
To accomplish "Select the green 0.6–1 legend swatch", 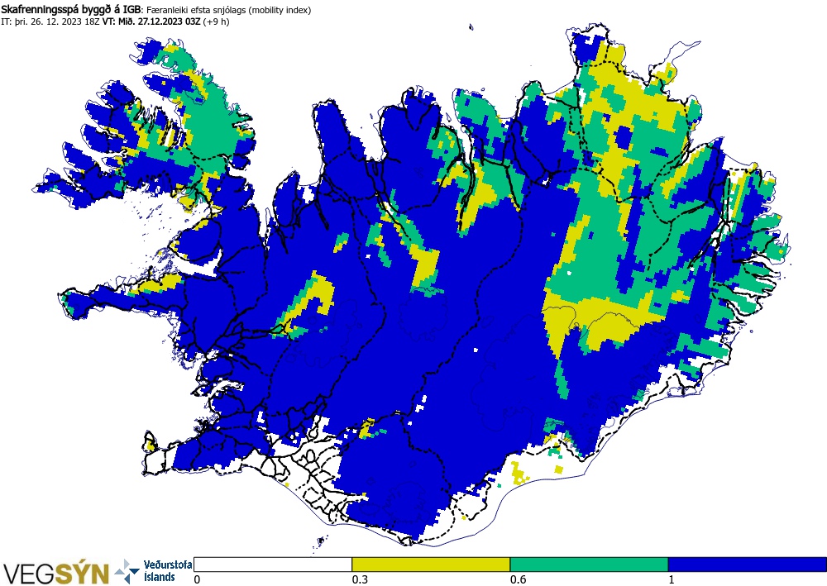I will tap(589, 565).
